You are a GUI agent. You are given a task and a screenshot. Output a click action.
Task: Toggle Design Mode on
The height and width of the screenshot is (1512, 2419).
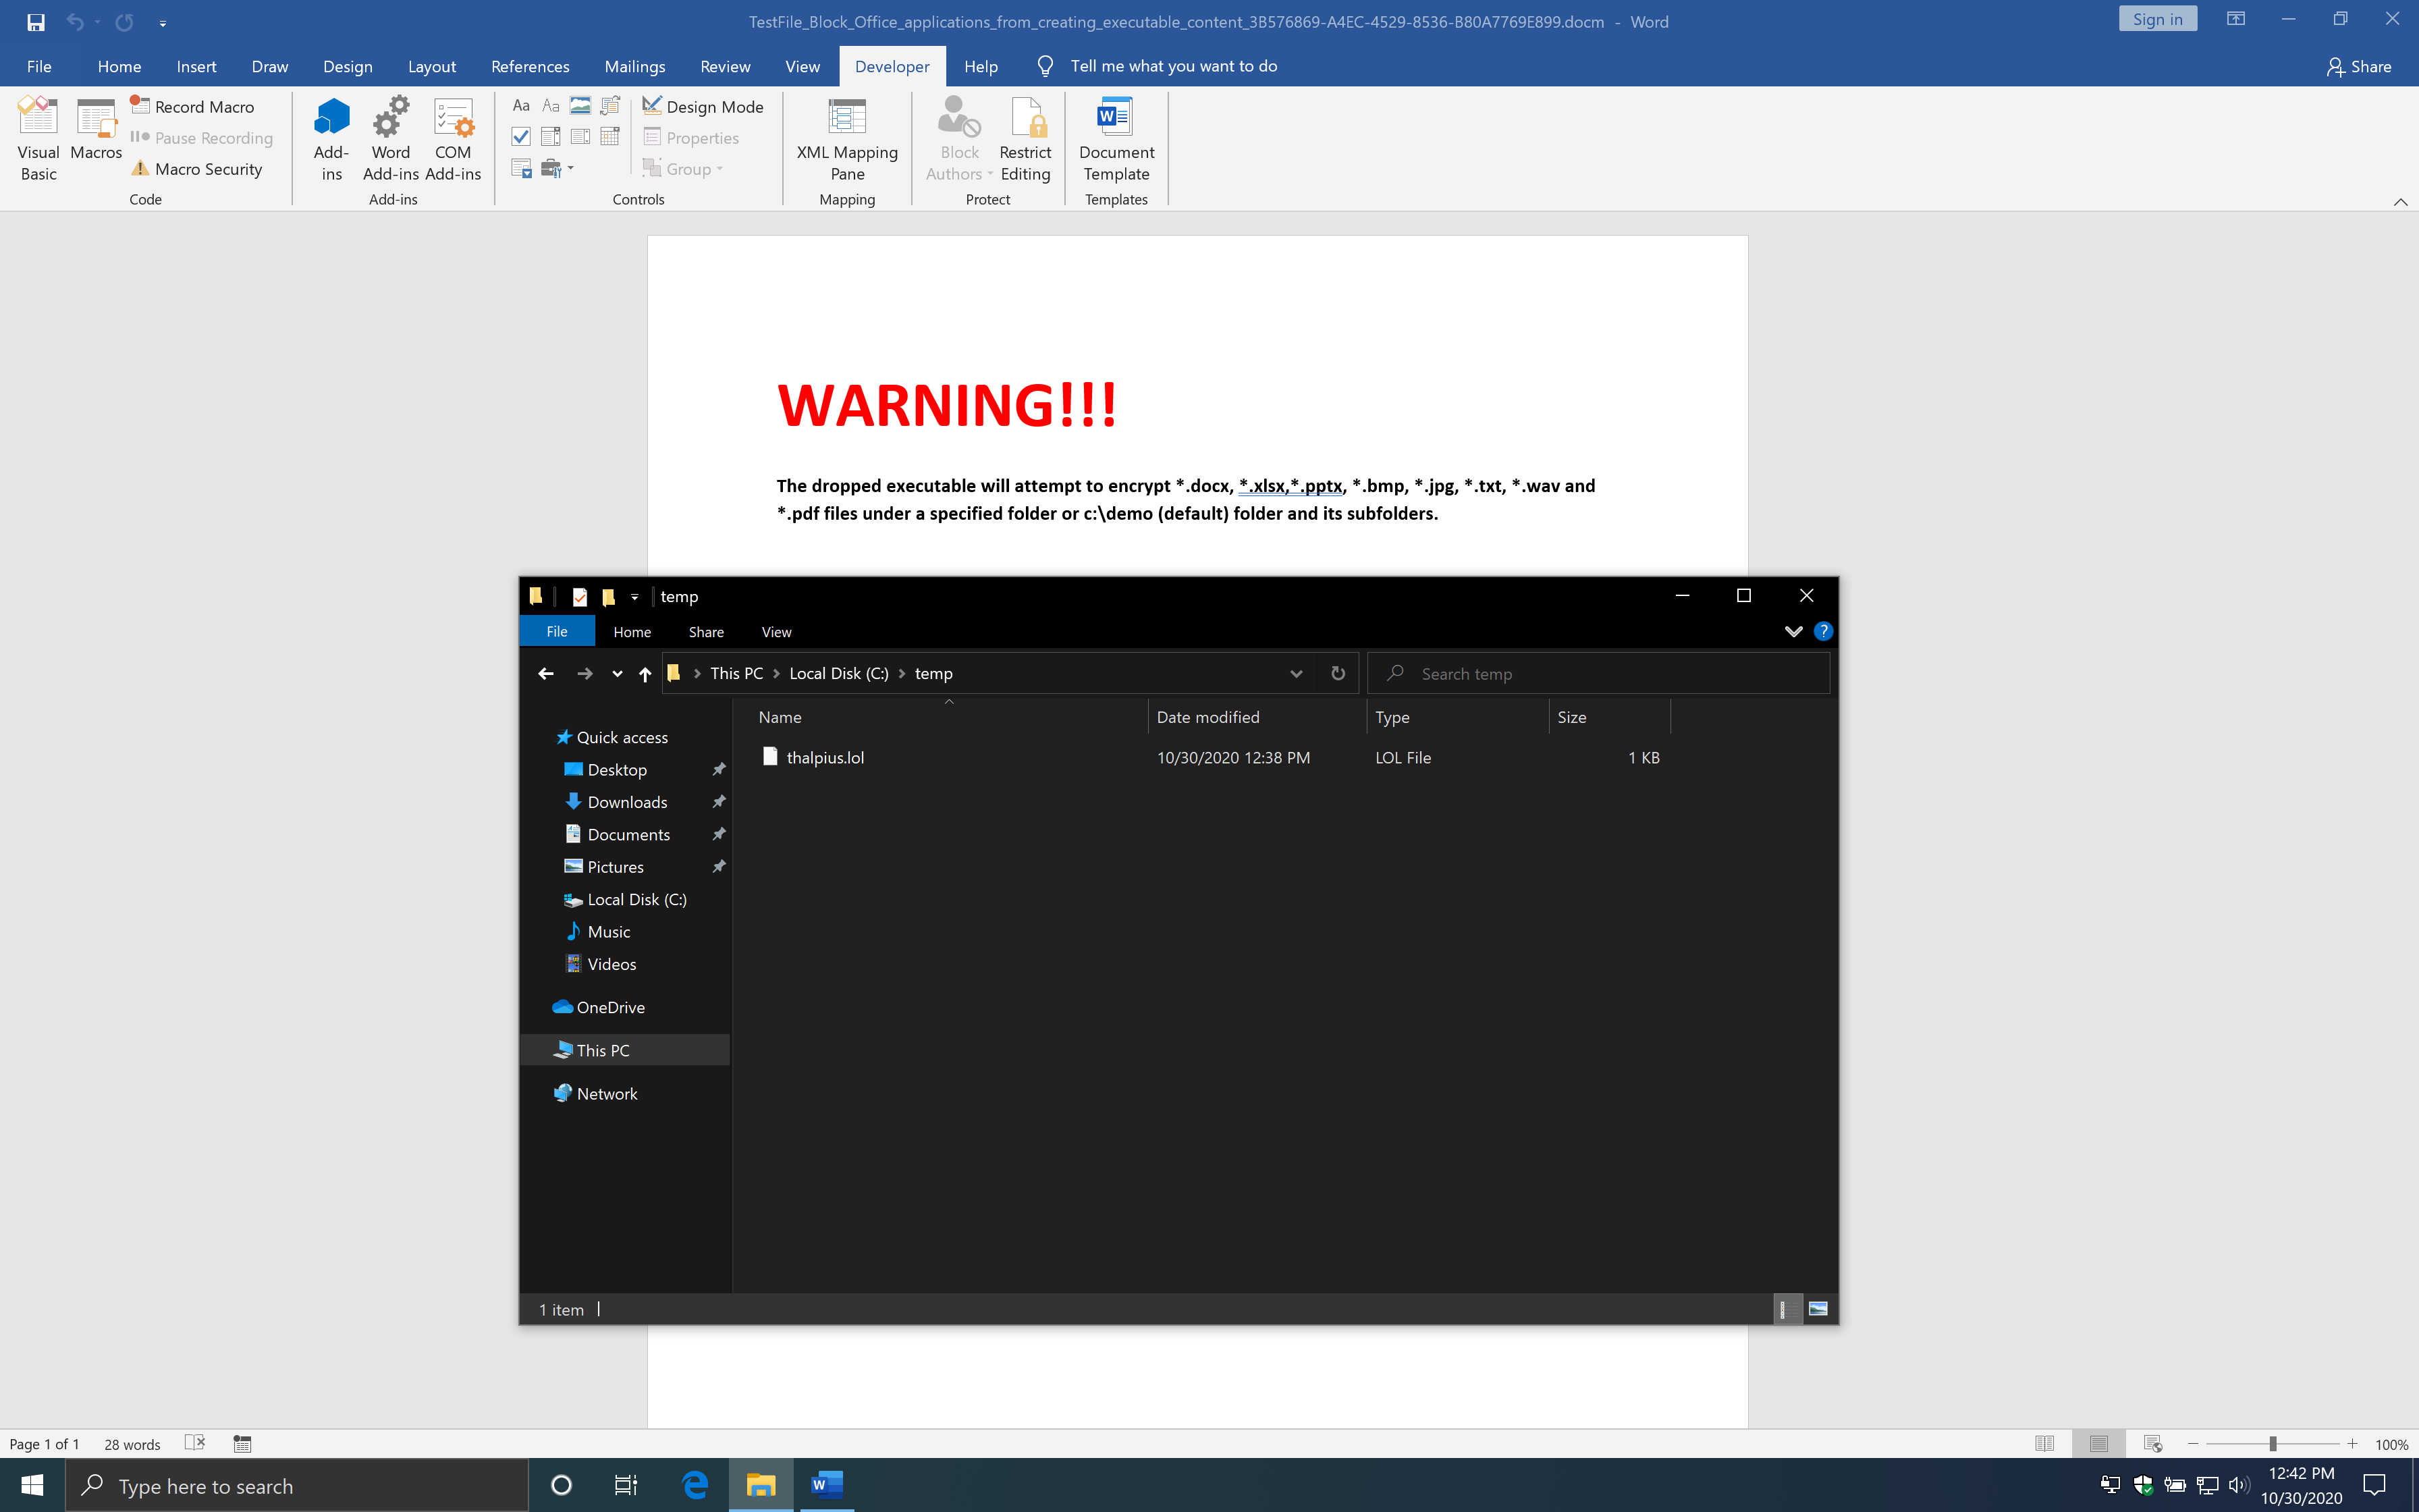point(703,106)
